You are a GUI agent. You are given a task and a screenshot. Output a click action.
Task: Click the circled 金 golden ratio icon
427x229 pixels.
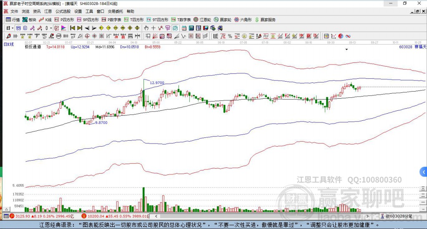coord(244,36)
